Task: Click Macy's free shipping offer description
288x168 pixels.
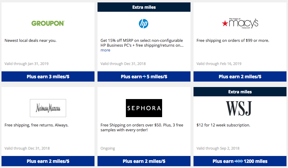Action: 233,40
